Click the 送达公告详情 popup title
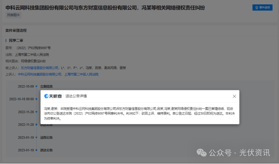 pos(76,96)
